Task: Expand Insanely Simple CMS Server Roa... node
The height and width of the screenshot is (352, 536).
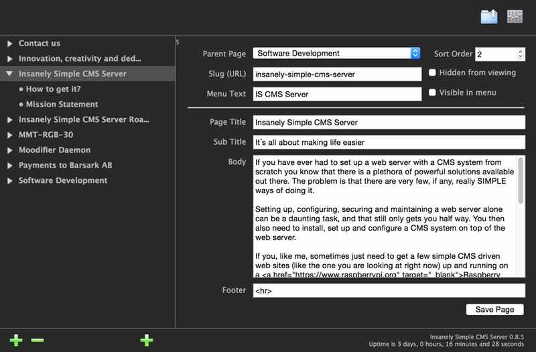Action: [10, 120]
